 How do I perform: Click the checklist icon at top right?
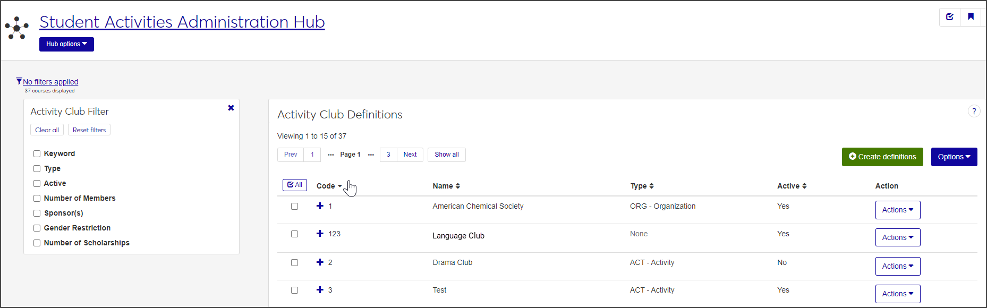[950, 17]
